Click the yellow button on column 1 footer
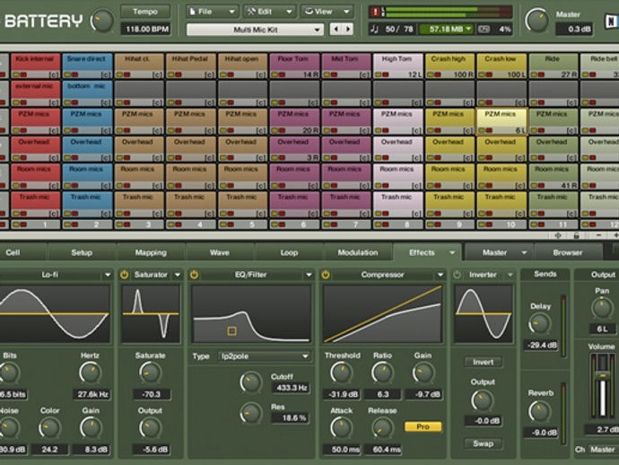Viewport: 619px width, 465px height. tap(16, 224)
